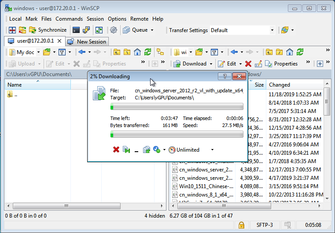Open in PuTTY icon
The height and width of the screenshot is (233, 335).
86,30
